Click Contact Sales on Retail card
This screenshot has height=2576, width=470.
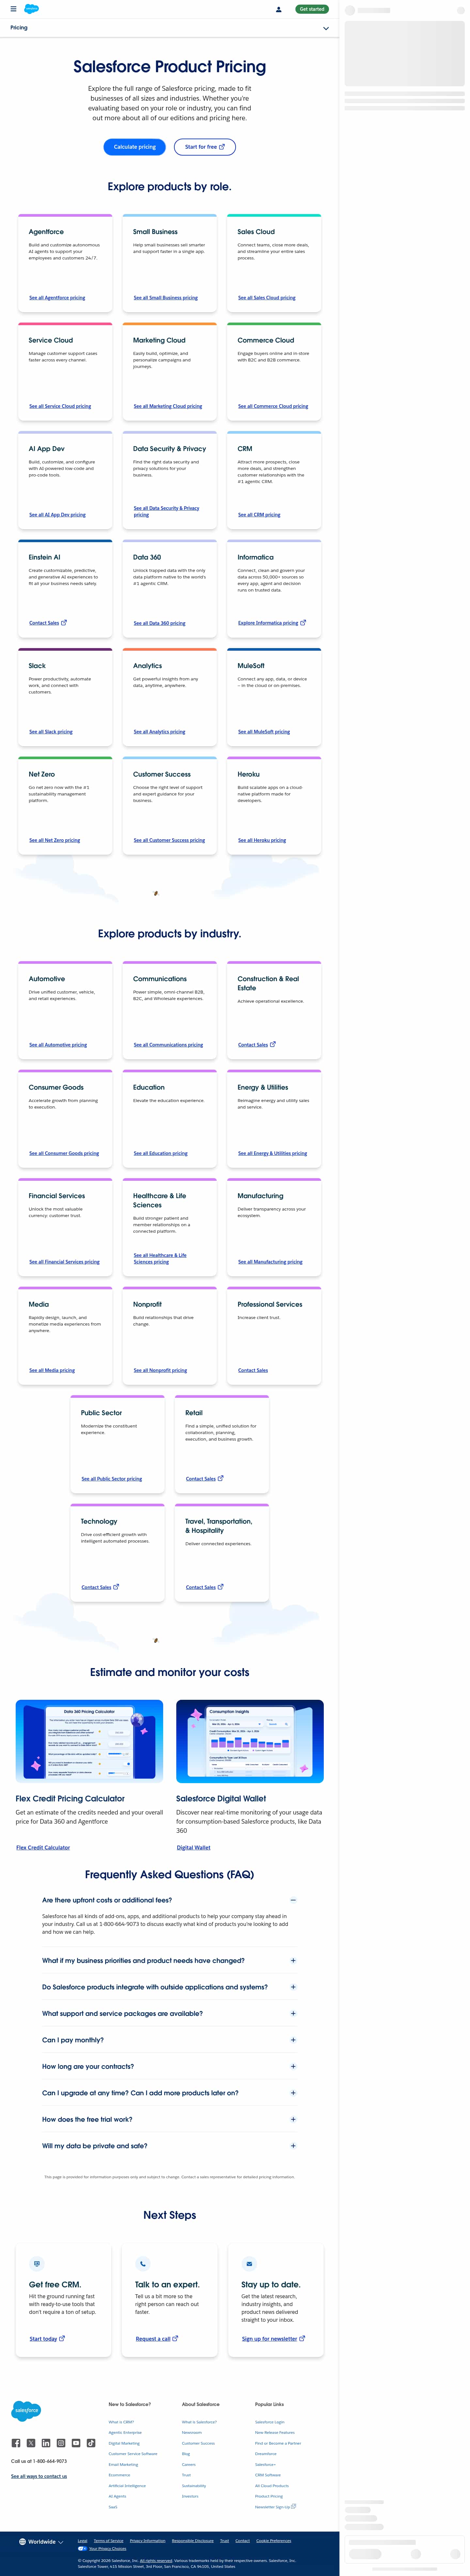coord(205,1479)
